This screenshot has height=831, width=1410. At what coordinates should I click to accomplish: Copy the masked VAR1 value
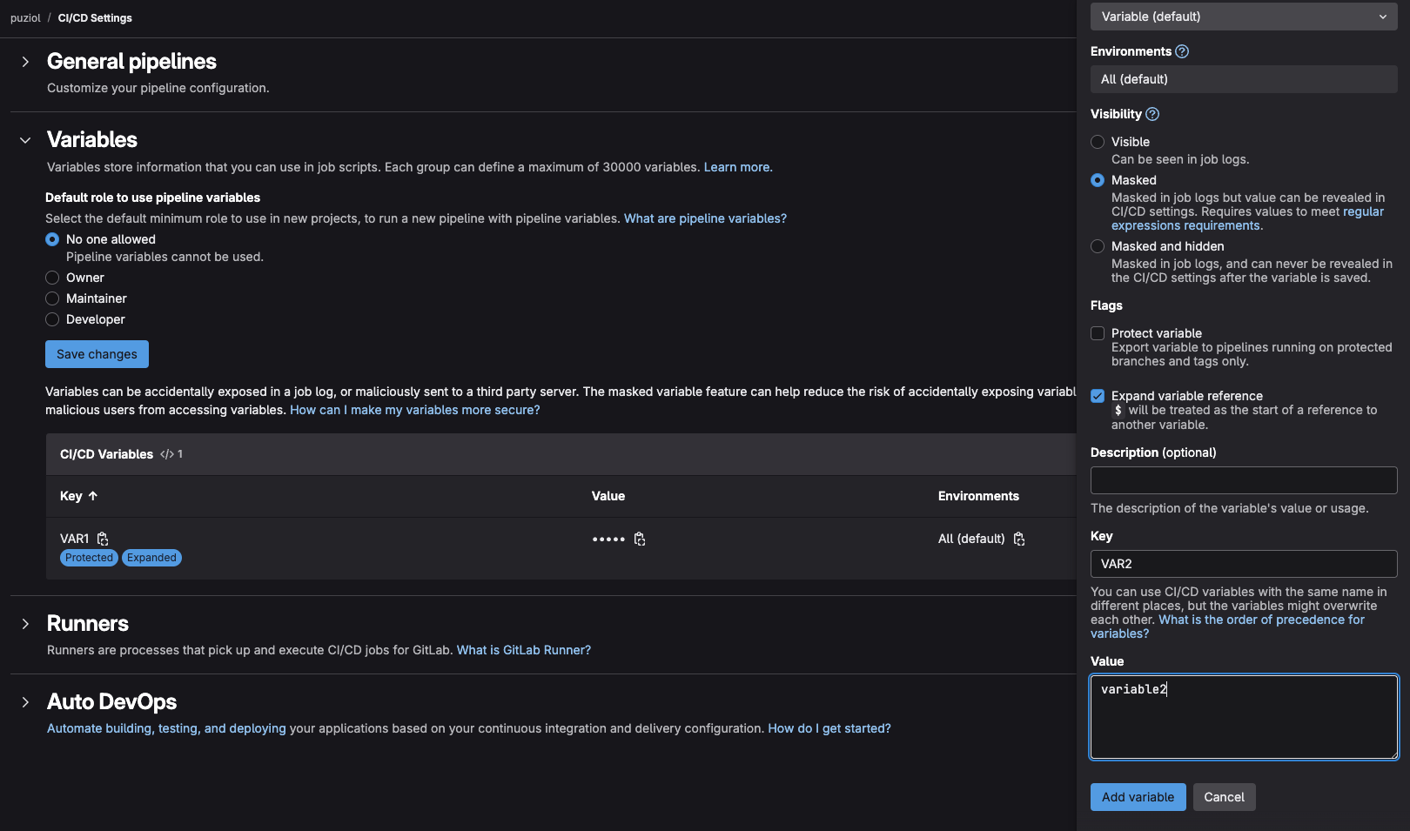[640, 539]
